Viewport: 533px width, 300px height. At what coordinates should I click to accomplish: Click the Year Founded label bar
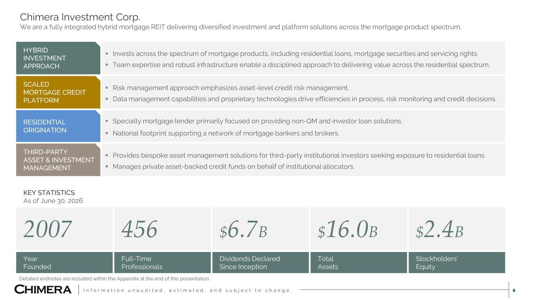click(x=64, y=262)
